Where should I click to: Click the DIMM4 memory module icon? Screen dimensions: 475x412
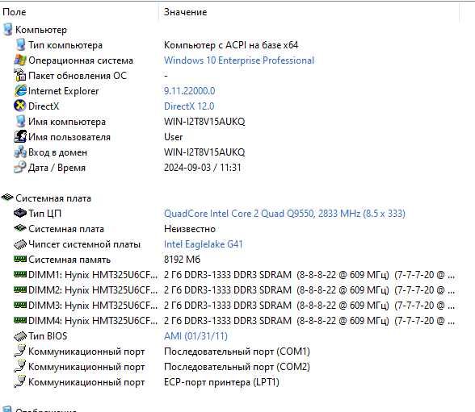20,320
